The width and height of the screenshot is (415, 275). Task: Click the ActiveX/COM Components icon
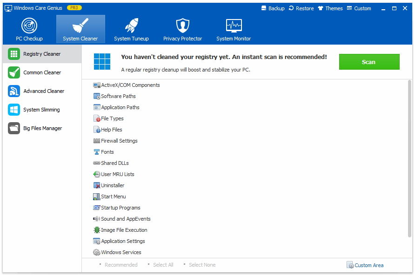(97, 85)
